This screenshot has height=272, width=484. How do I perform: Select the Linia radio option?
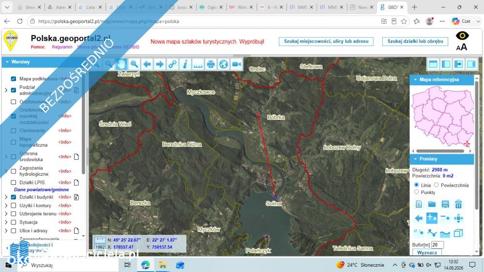click(416, 185)
